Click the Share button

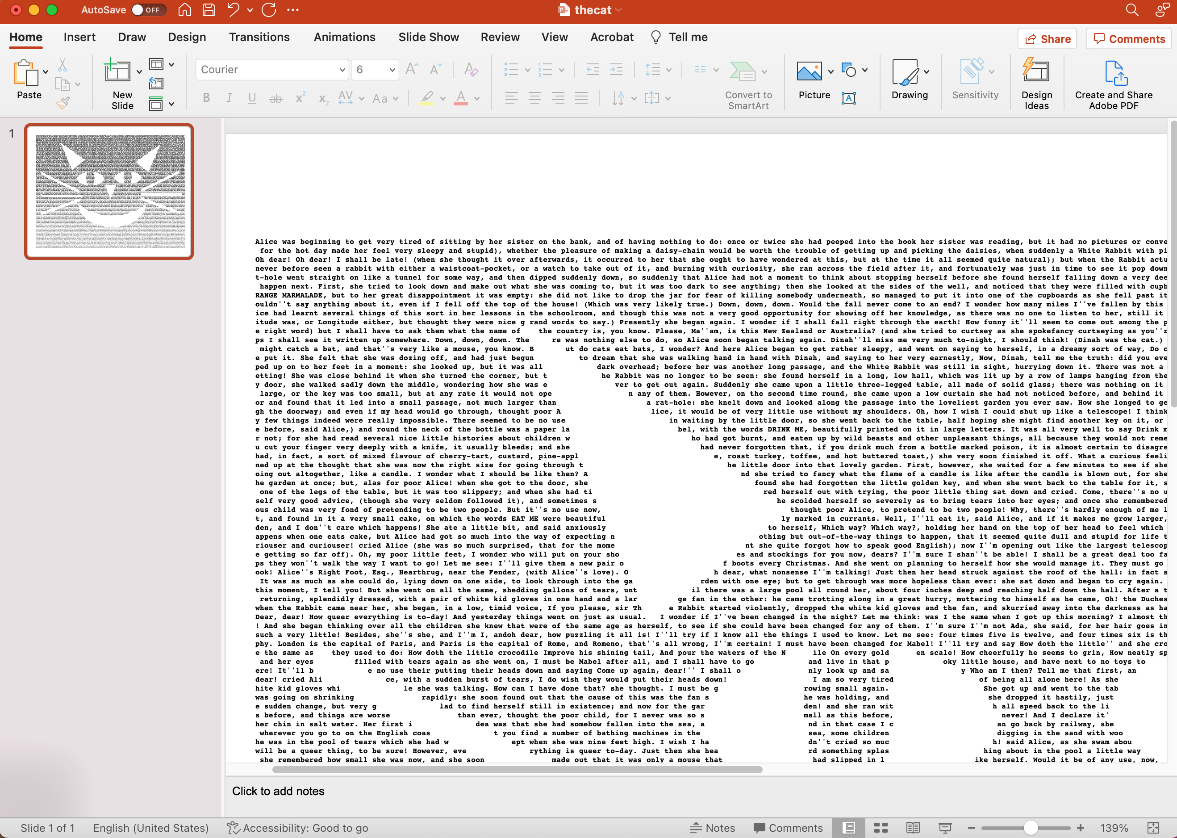coord(1047,38)
